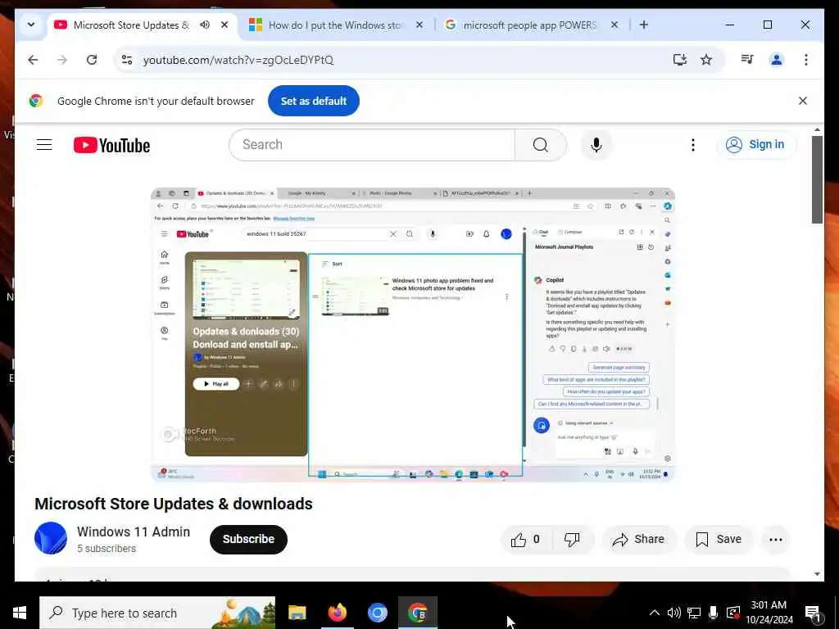The height and width of the screenshot is (629, 839).
Task: Click the taskbar 'Type here to search' box
Action: click(x=157, y=613)
